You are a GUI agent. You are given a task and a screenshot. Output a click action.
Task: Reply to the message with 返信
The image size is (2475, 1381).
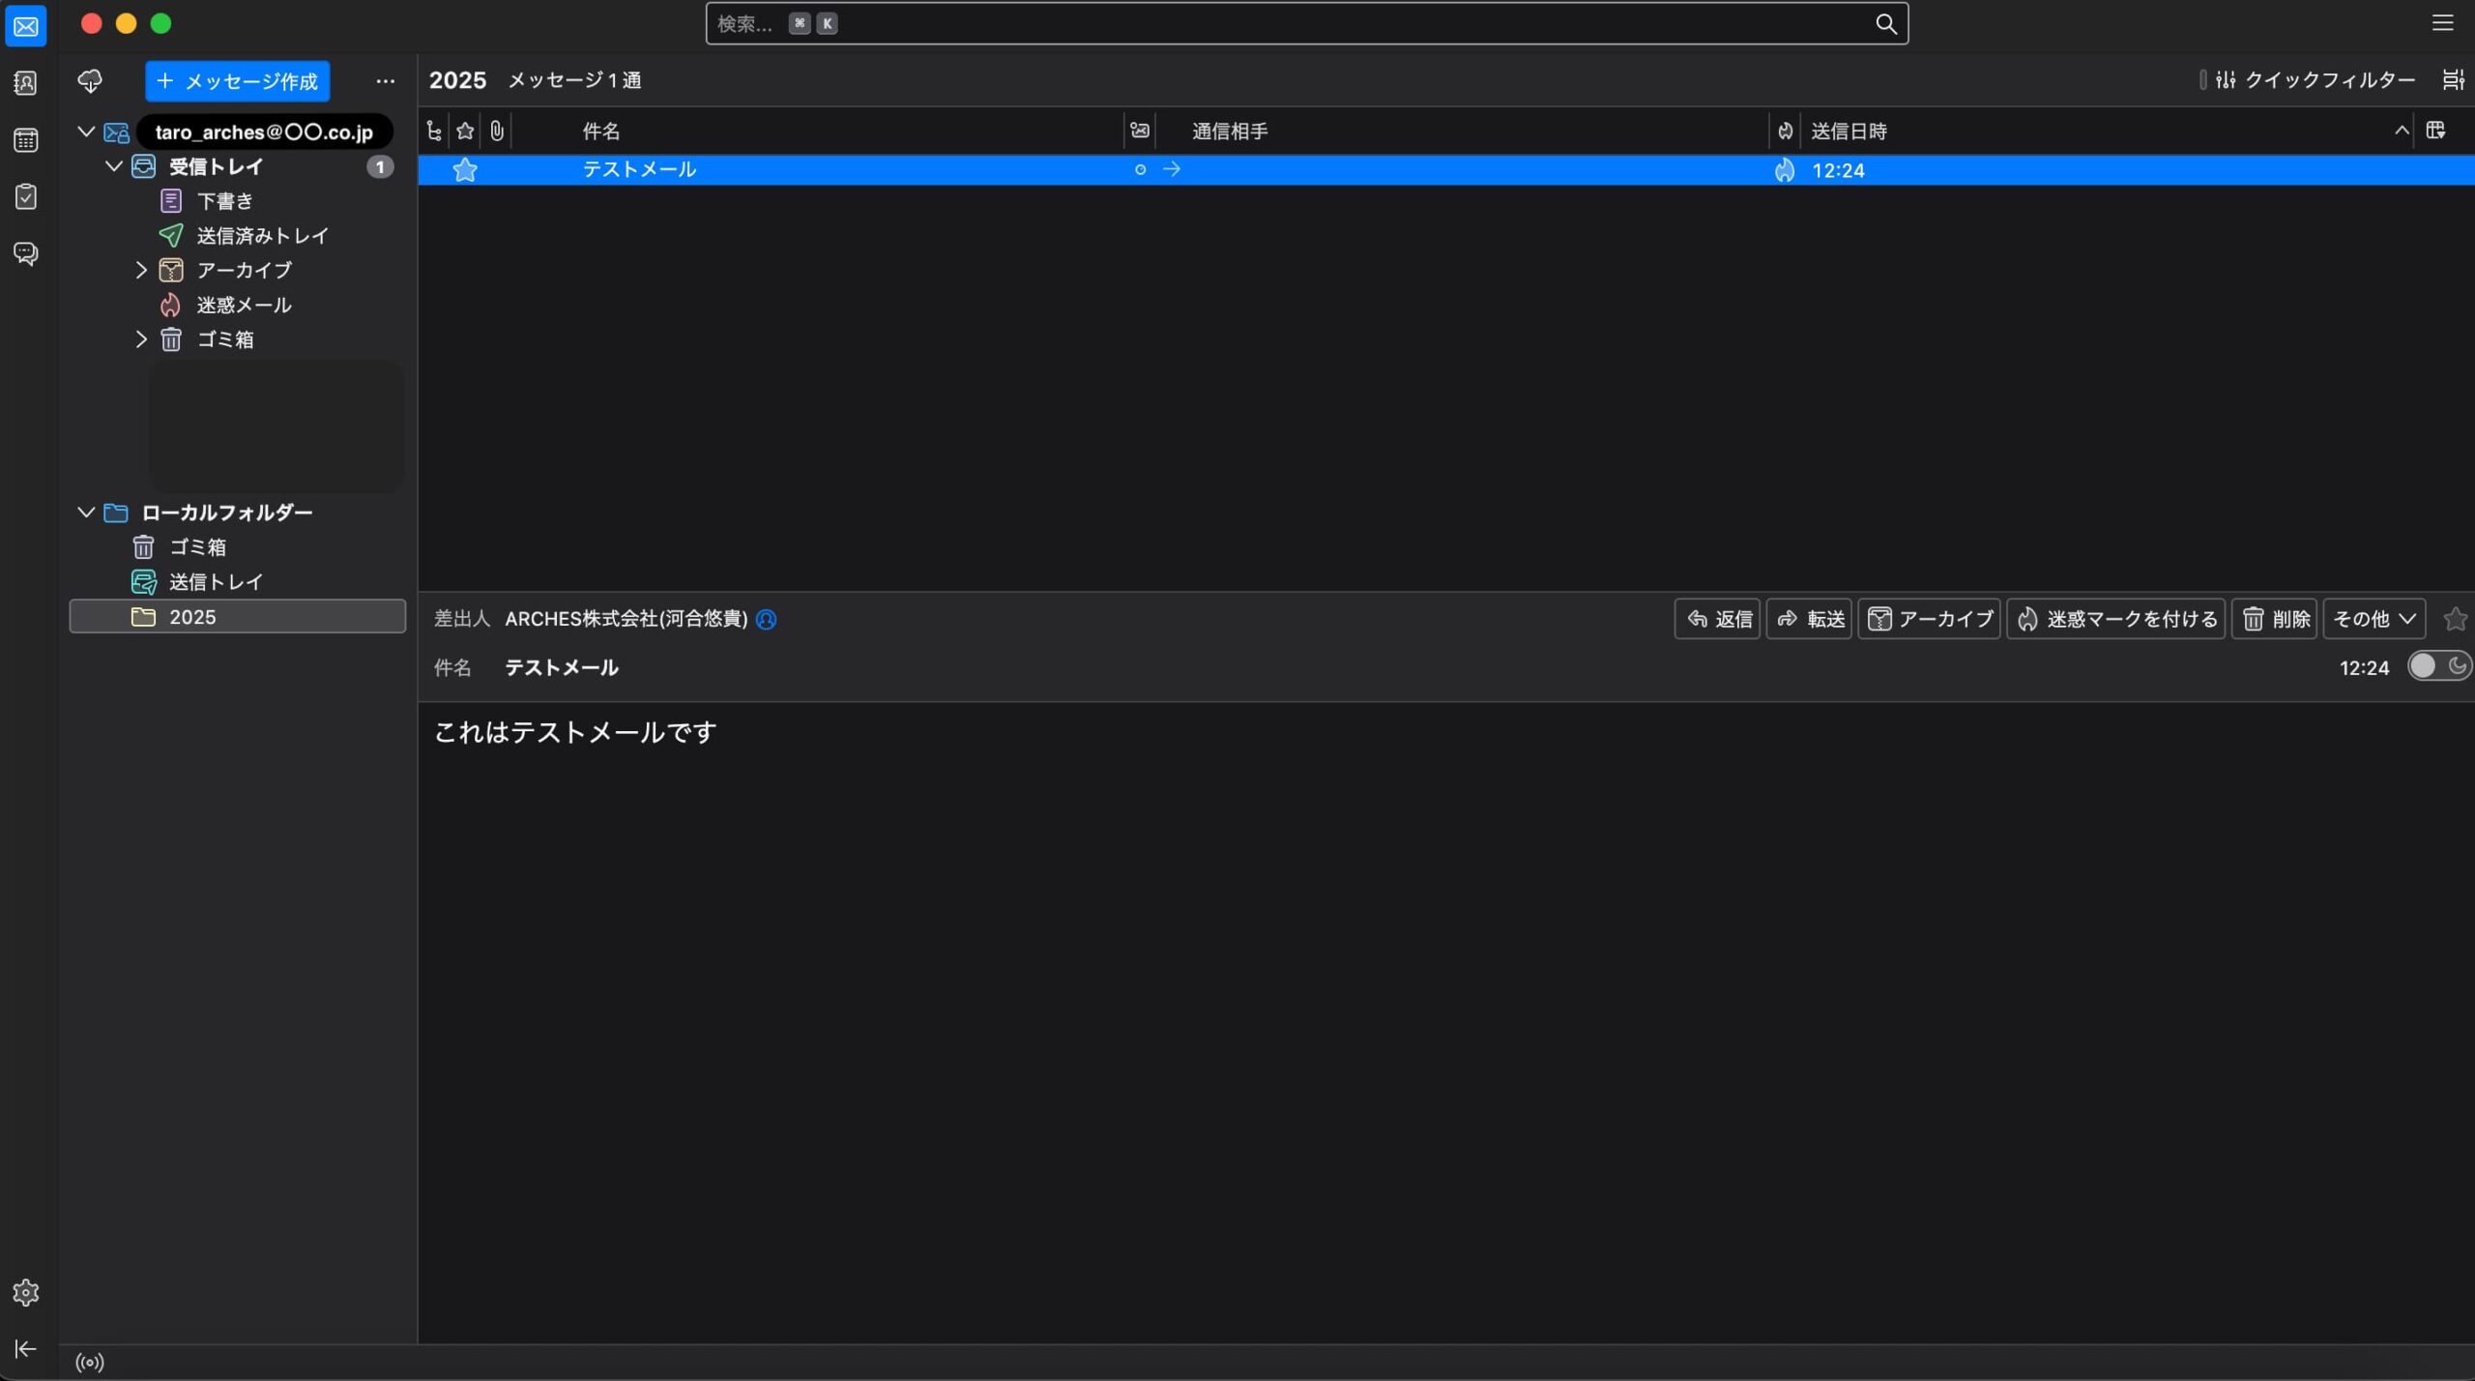(1716, 618)
